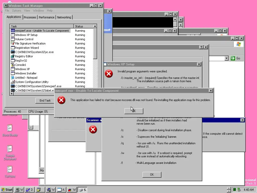Click left arrow of task list horizontal scrollbar
Screen dimensions: 257x193
(x=12, y=94)
